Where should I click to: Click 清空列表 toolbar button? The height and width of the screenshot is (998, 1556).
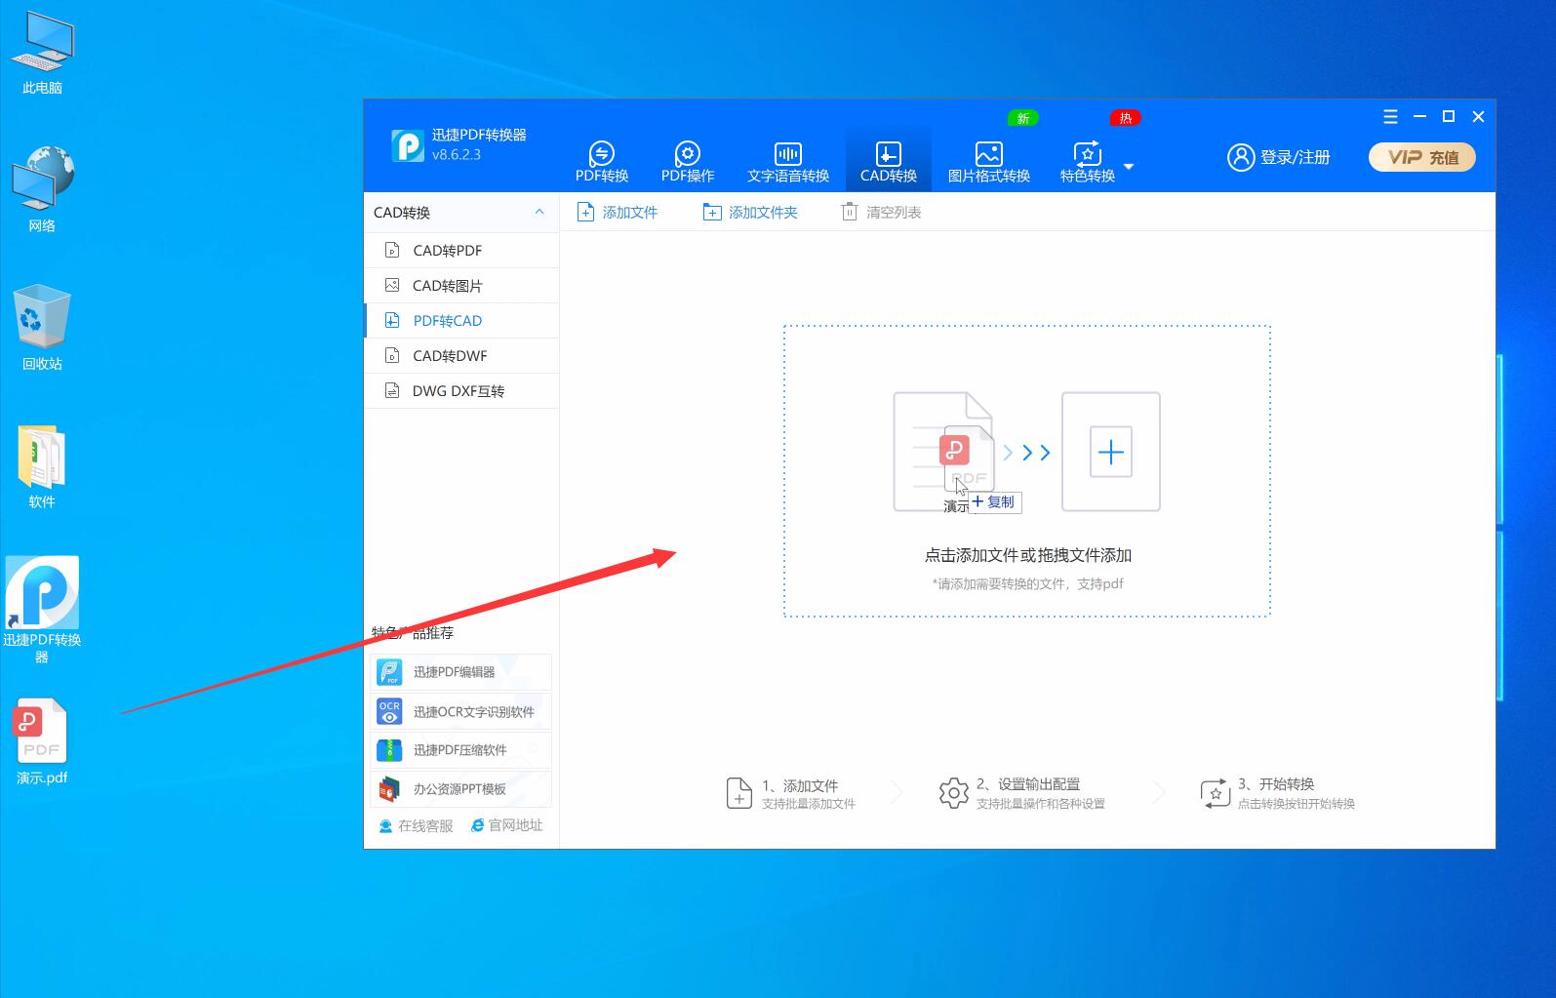881,212
